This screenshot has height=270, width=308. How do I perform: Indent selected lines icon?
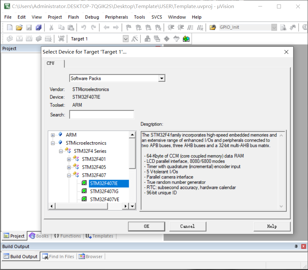(x=171, y=27)
